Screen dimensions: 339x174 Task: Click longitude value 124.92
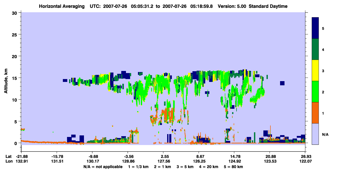click(x=234, y=161)
